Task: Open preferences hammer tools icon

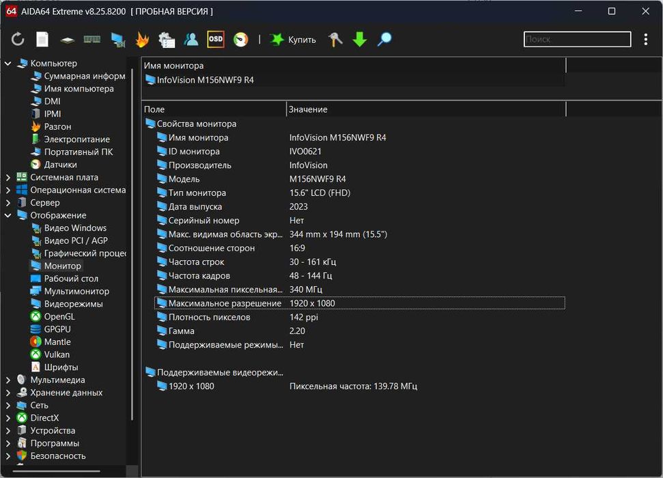Action: tap(336, 40)
